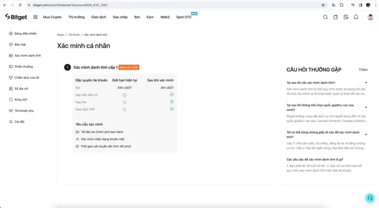Open Tài khoản phụ in sidebar
This screenshot has height=208, width=379.
pos(21,111)
